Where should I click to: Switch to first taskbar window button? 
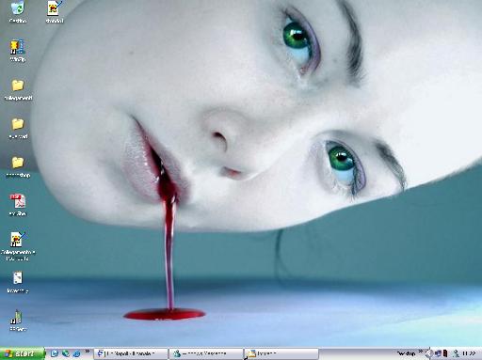(x=131, y=353)
